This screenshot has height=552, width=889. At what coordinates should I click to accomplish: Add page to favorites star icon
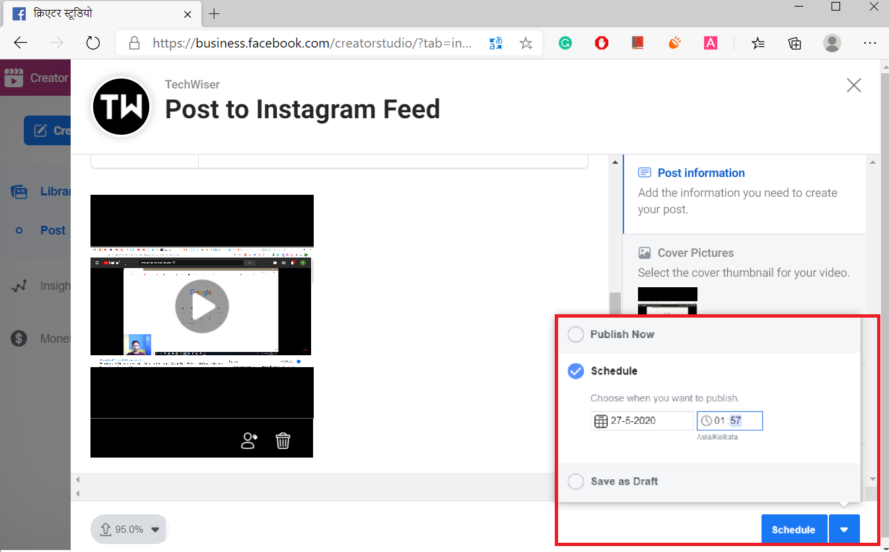coord(526,44)
